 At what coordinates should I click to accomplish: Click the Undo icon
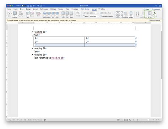point(34,6)
